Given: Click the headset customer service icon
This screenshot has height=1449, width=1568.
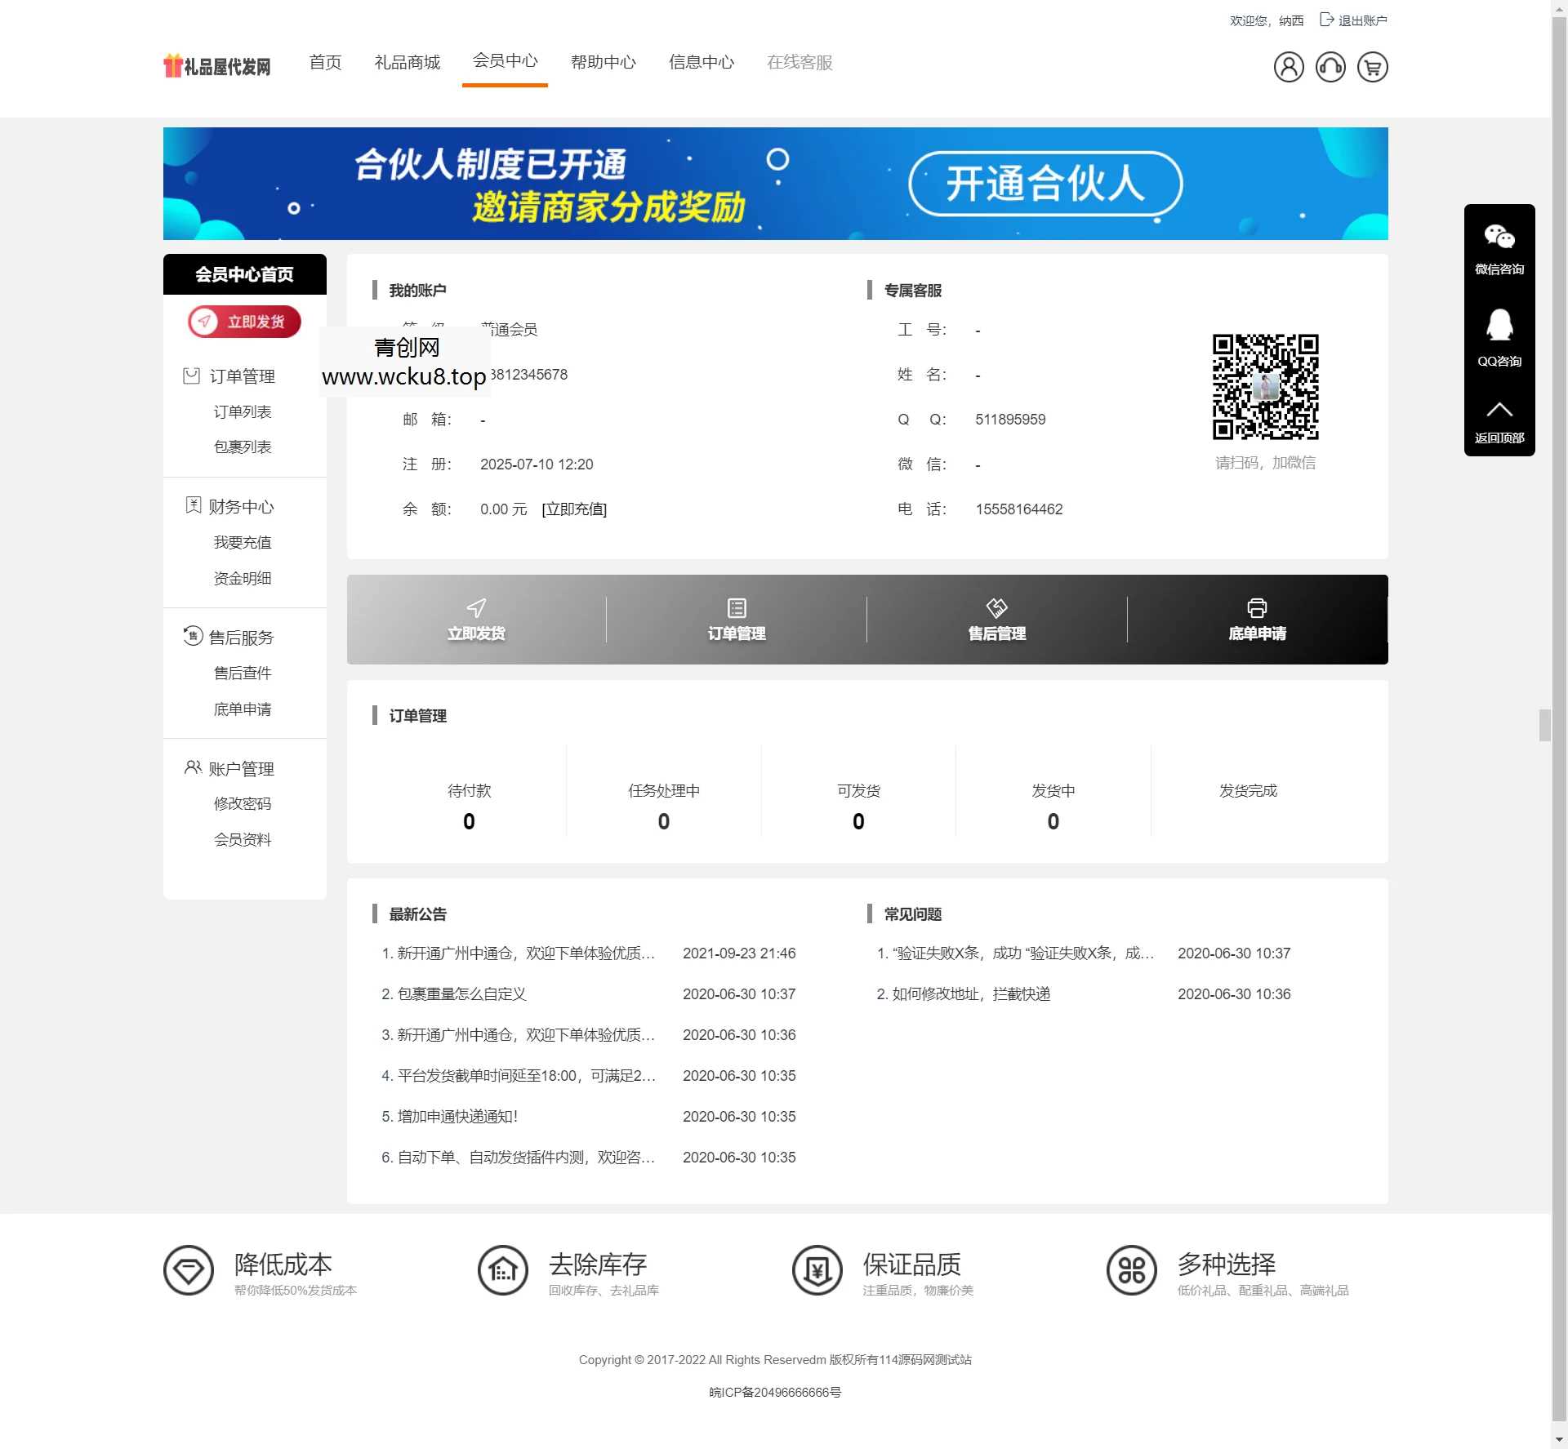Looking at the screenshot, I should tap(1330, 67).
